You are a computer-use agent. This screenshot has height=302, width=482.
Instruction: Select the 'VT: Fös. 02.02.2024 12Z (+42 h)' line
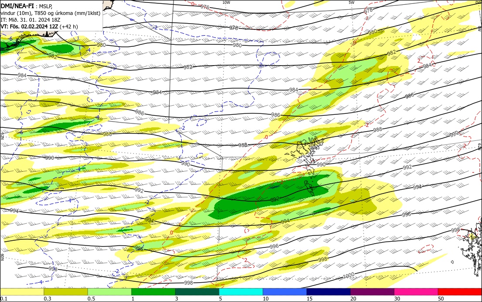39,27
